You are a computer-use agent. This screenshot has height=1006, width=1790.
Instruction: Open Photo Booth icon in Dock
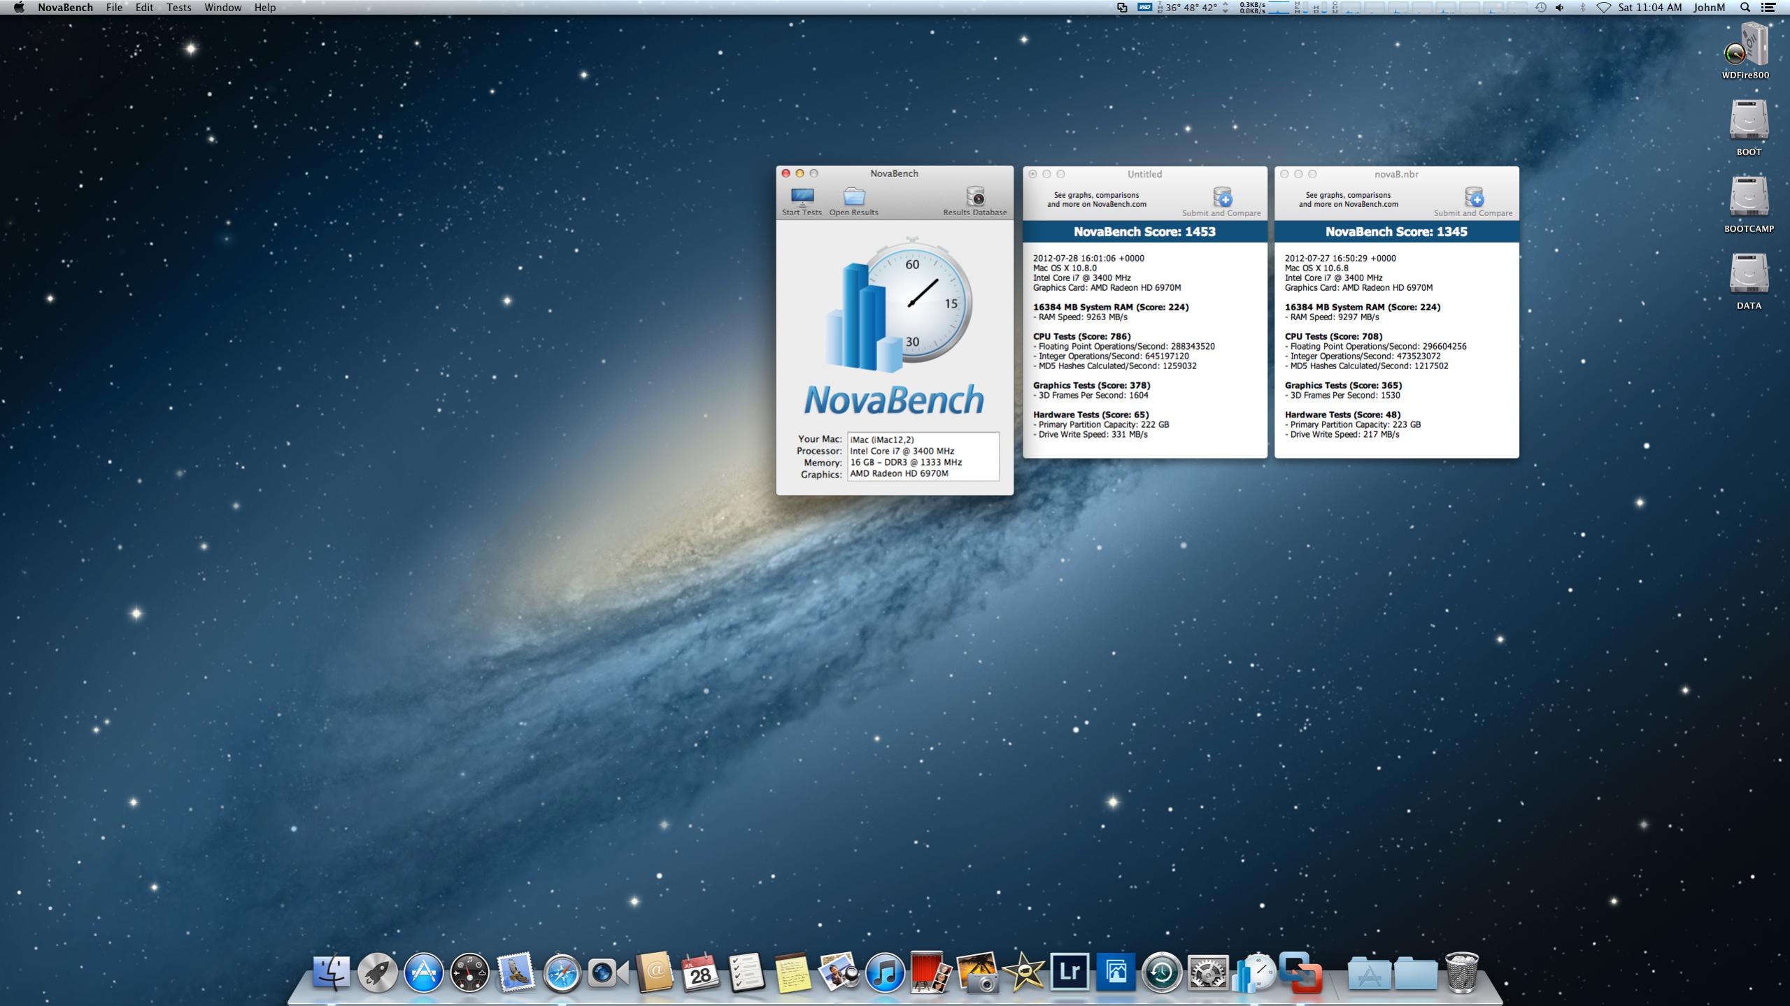pyautogui.click(x=930, y=972)
